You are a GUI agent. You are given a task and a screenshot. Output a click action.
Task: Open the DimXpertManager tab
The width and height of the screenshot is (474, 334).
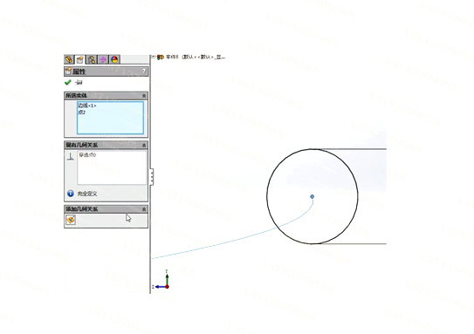[103, 59]
